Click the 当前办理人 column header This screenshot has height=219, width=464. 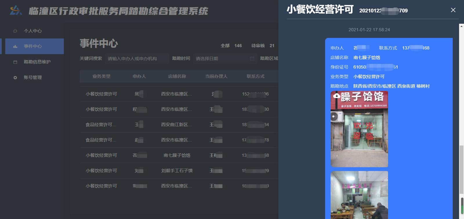tap(216, 76)
